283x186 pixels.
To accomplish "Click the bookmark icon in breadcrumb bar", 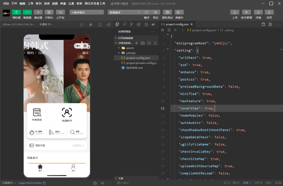I will pos(169,30).
